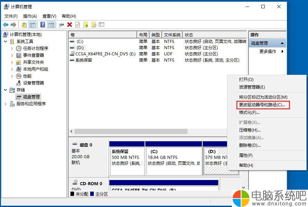
Task: Click the 本地用户和组 icon
Action: pyautogui.click(x=19, y=69)
